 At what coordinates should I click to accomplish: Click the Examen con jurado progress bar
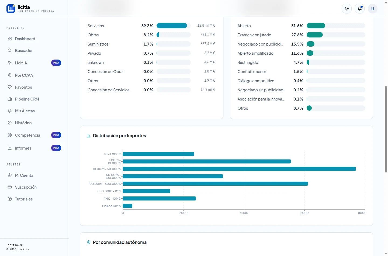coord(336,35)
